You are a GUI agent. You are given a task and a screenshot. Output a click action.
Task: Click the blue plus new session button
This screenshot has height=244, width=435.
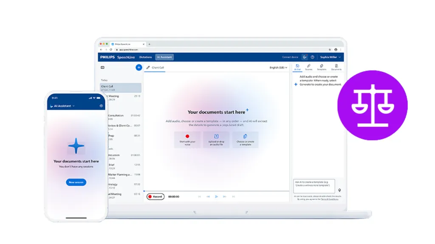[x=139, y=67]
